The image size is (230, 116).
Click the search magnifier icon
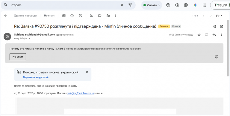[x=6, y=5]
